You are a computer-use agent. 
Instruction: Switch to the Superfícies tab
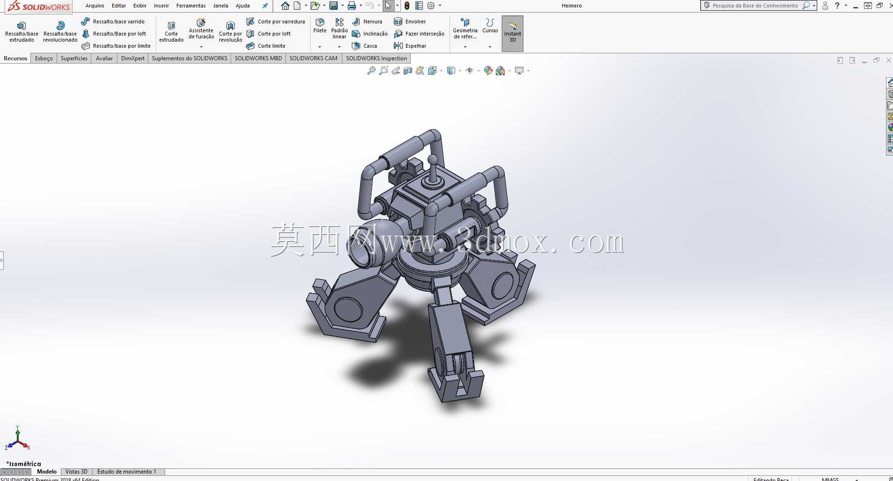(74, 58)
